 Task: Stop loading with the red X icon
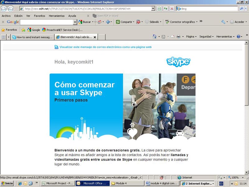click(x=172, y=9)
